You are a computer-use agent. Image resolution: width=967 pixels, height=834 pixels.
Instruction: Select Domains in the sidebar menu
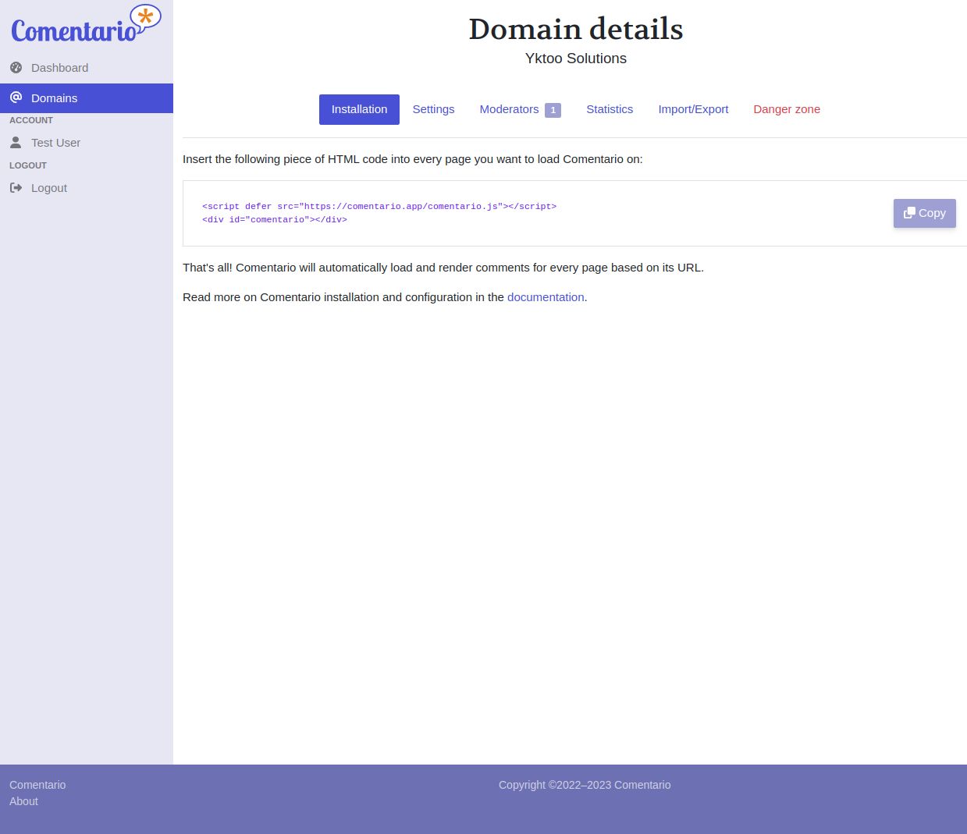(54, 98)
